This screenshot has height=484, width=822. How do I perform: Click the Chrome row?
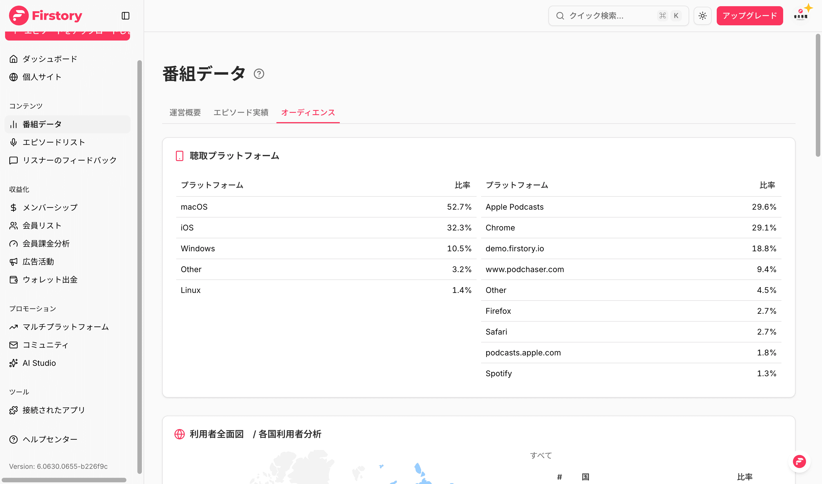tap(631, 228)
